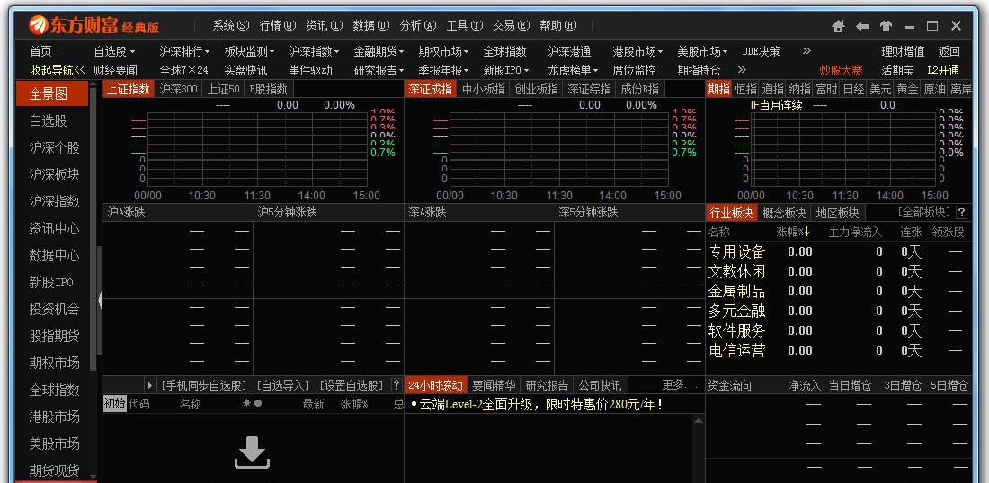Click the 主力净流入 column header
989x483 pixels.
coord(855,233)
